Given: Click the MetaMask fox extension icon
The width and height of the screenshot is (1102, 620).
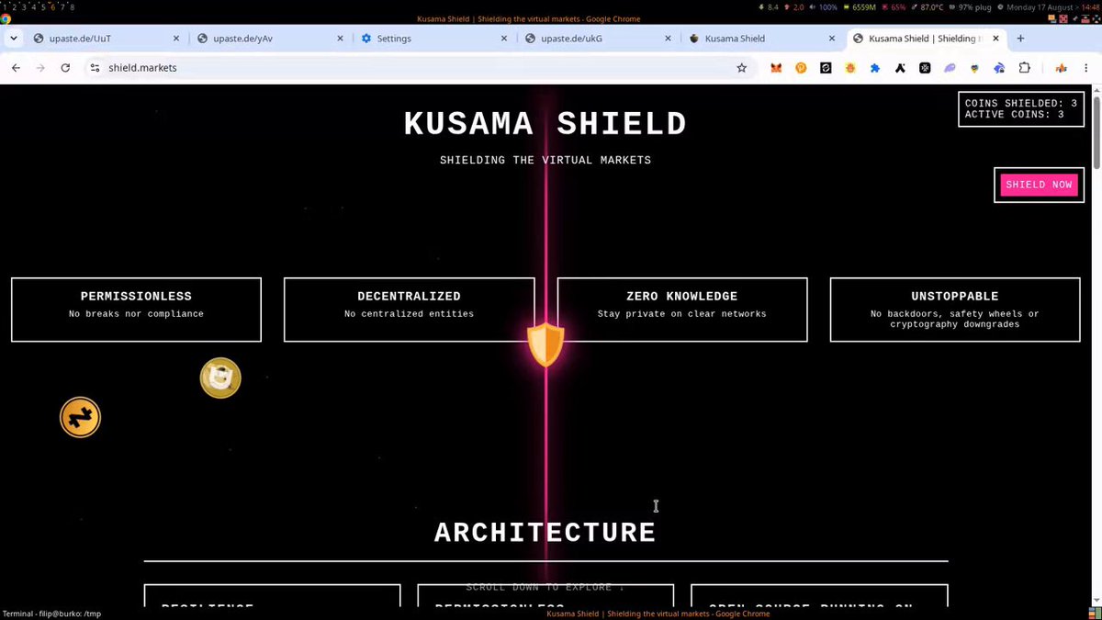Looking at the screenshot, I should 776,68.
